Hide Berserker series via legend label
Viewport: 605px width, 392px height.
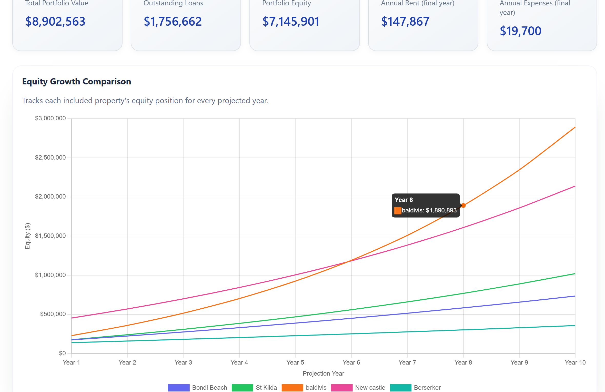427,387
